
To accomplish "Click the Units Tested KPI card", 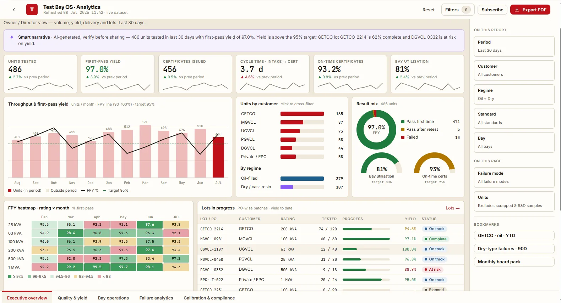I will pyautogui.click(x=40, y=74).
